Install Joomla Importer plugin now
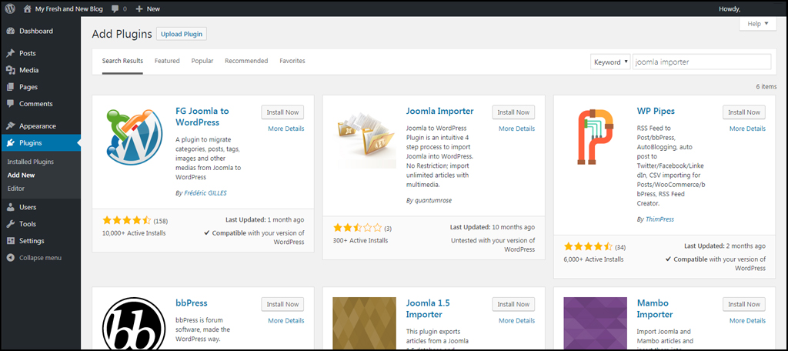 [513, 112]
